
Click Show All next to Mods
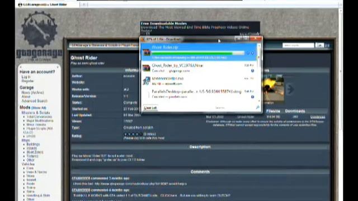[x=39, y=108]
